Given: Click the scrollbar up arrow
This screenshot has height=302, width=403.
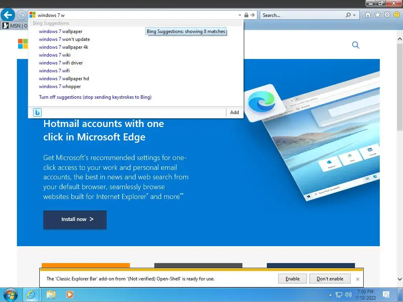Looking at the screenshot, I should point(400,39).
